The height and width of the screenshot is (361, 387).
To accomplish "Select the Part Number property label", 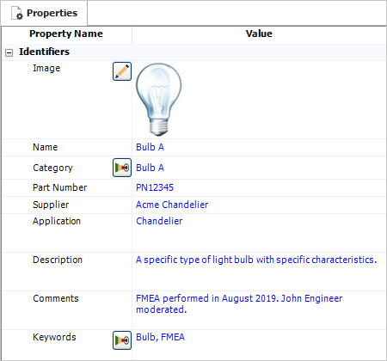I will 59,187.
